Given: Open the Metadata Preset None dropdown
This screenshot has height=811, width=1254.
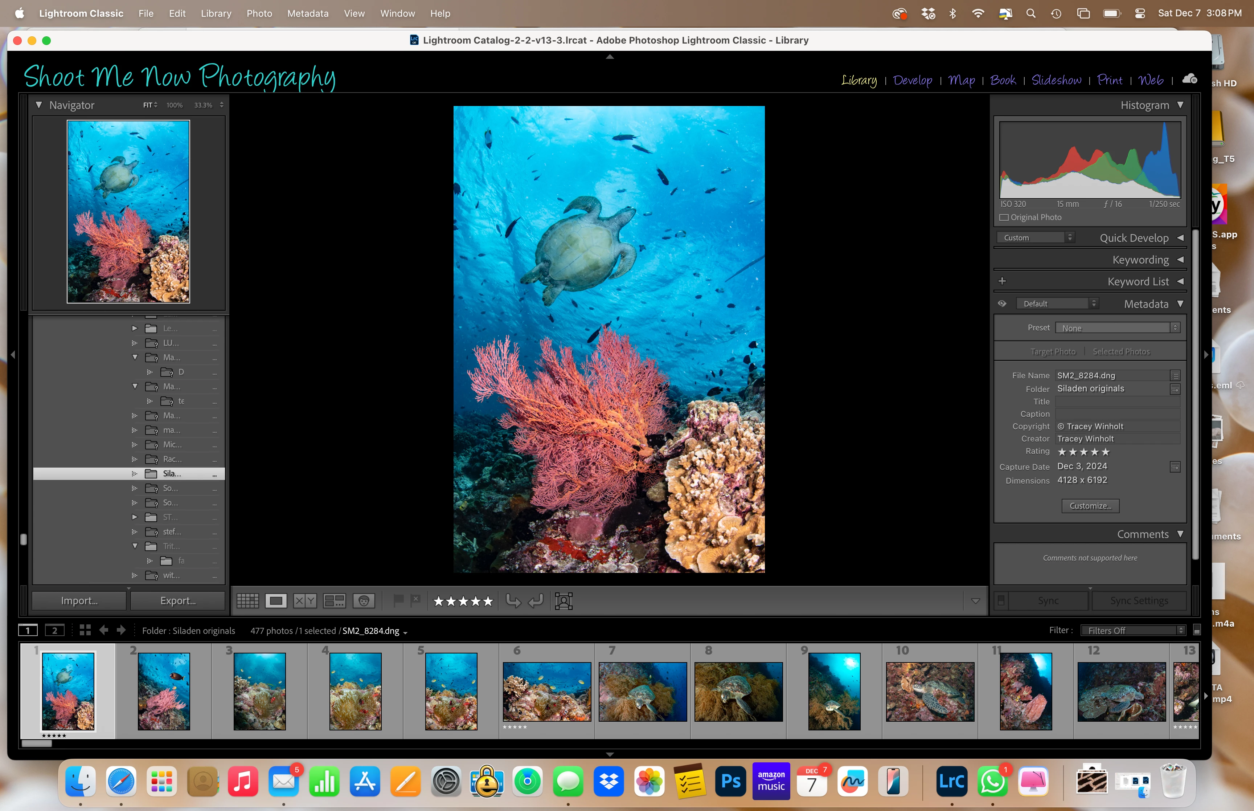Looking at the screenshot, I should (x=1117, y=328).
